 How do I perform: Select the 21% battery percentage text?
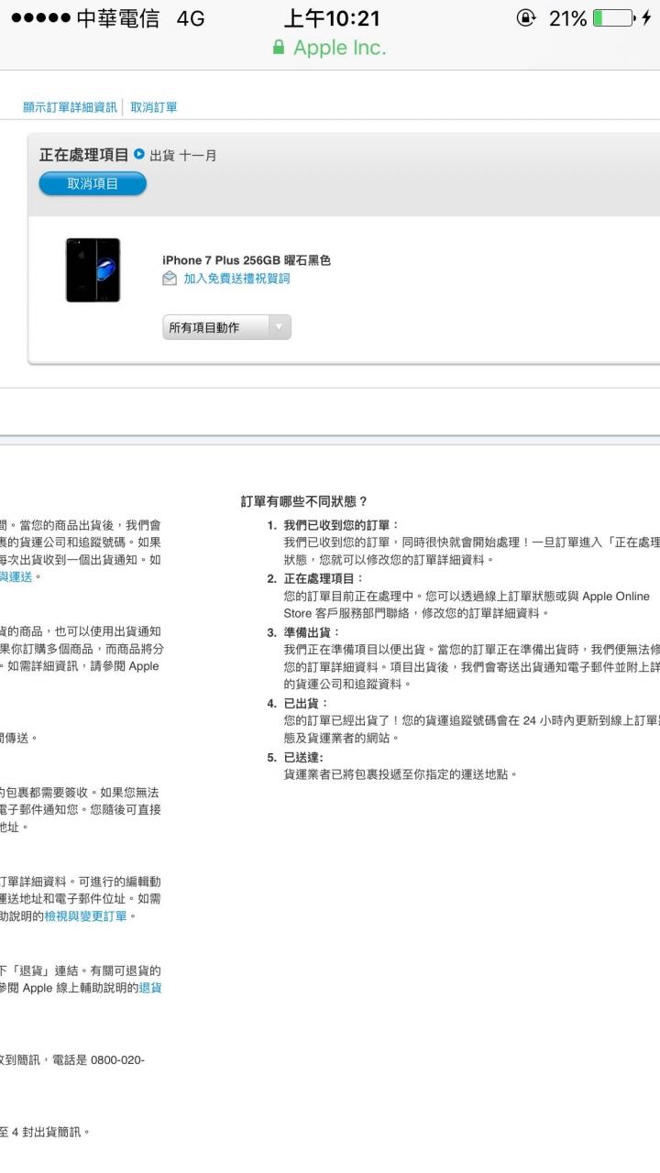click(x=567, y=18)
